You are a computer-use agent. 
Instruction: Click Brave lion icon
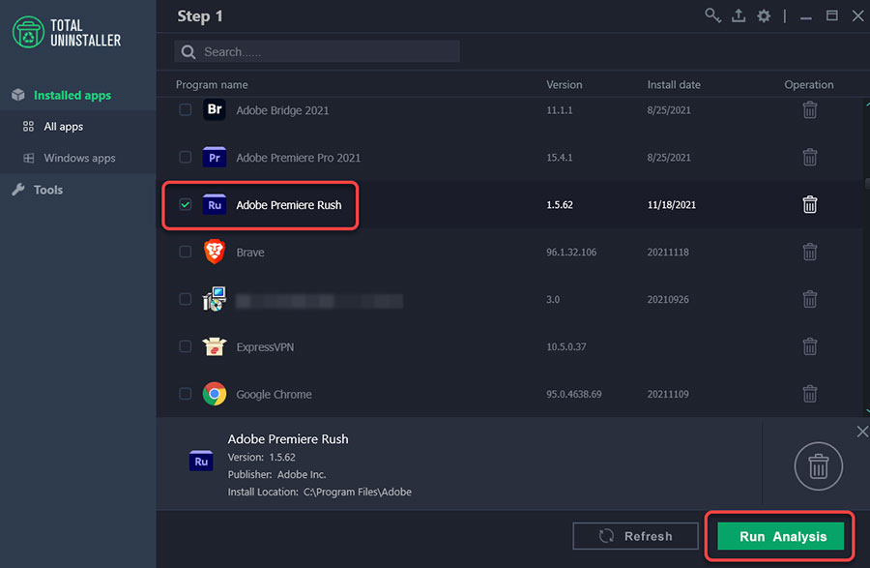pyautogui.click(x=215, y=252)
